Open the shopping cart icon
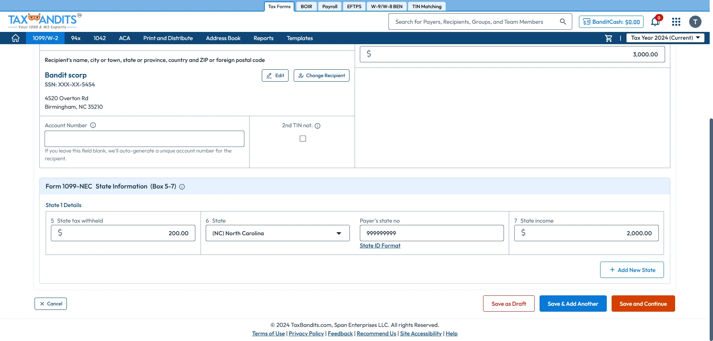This screenshot has width=713, height=341. pyautogui.click(x=609, y=38)
